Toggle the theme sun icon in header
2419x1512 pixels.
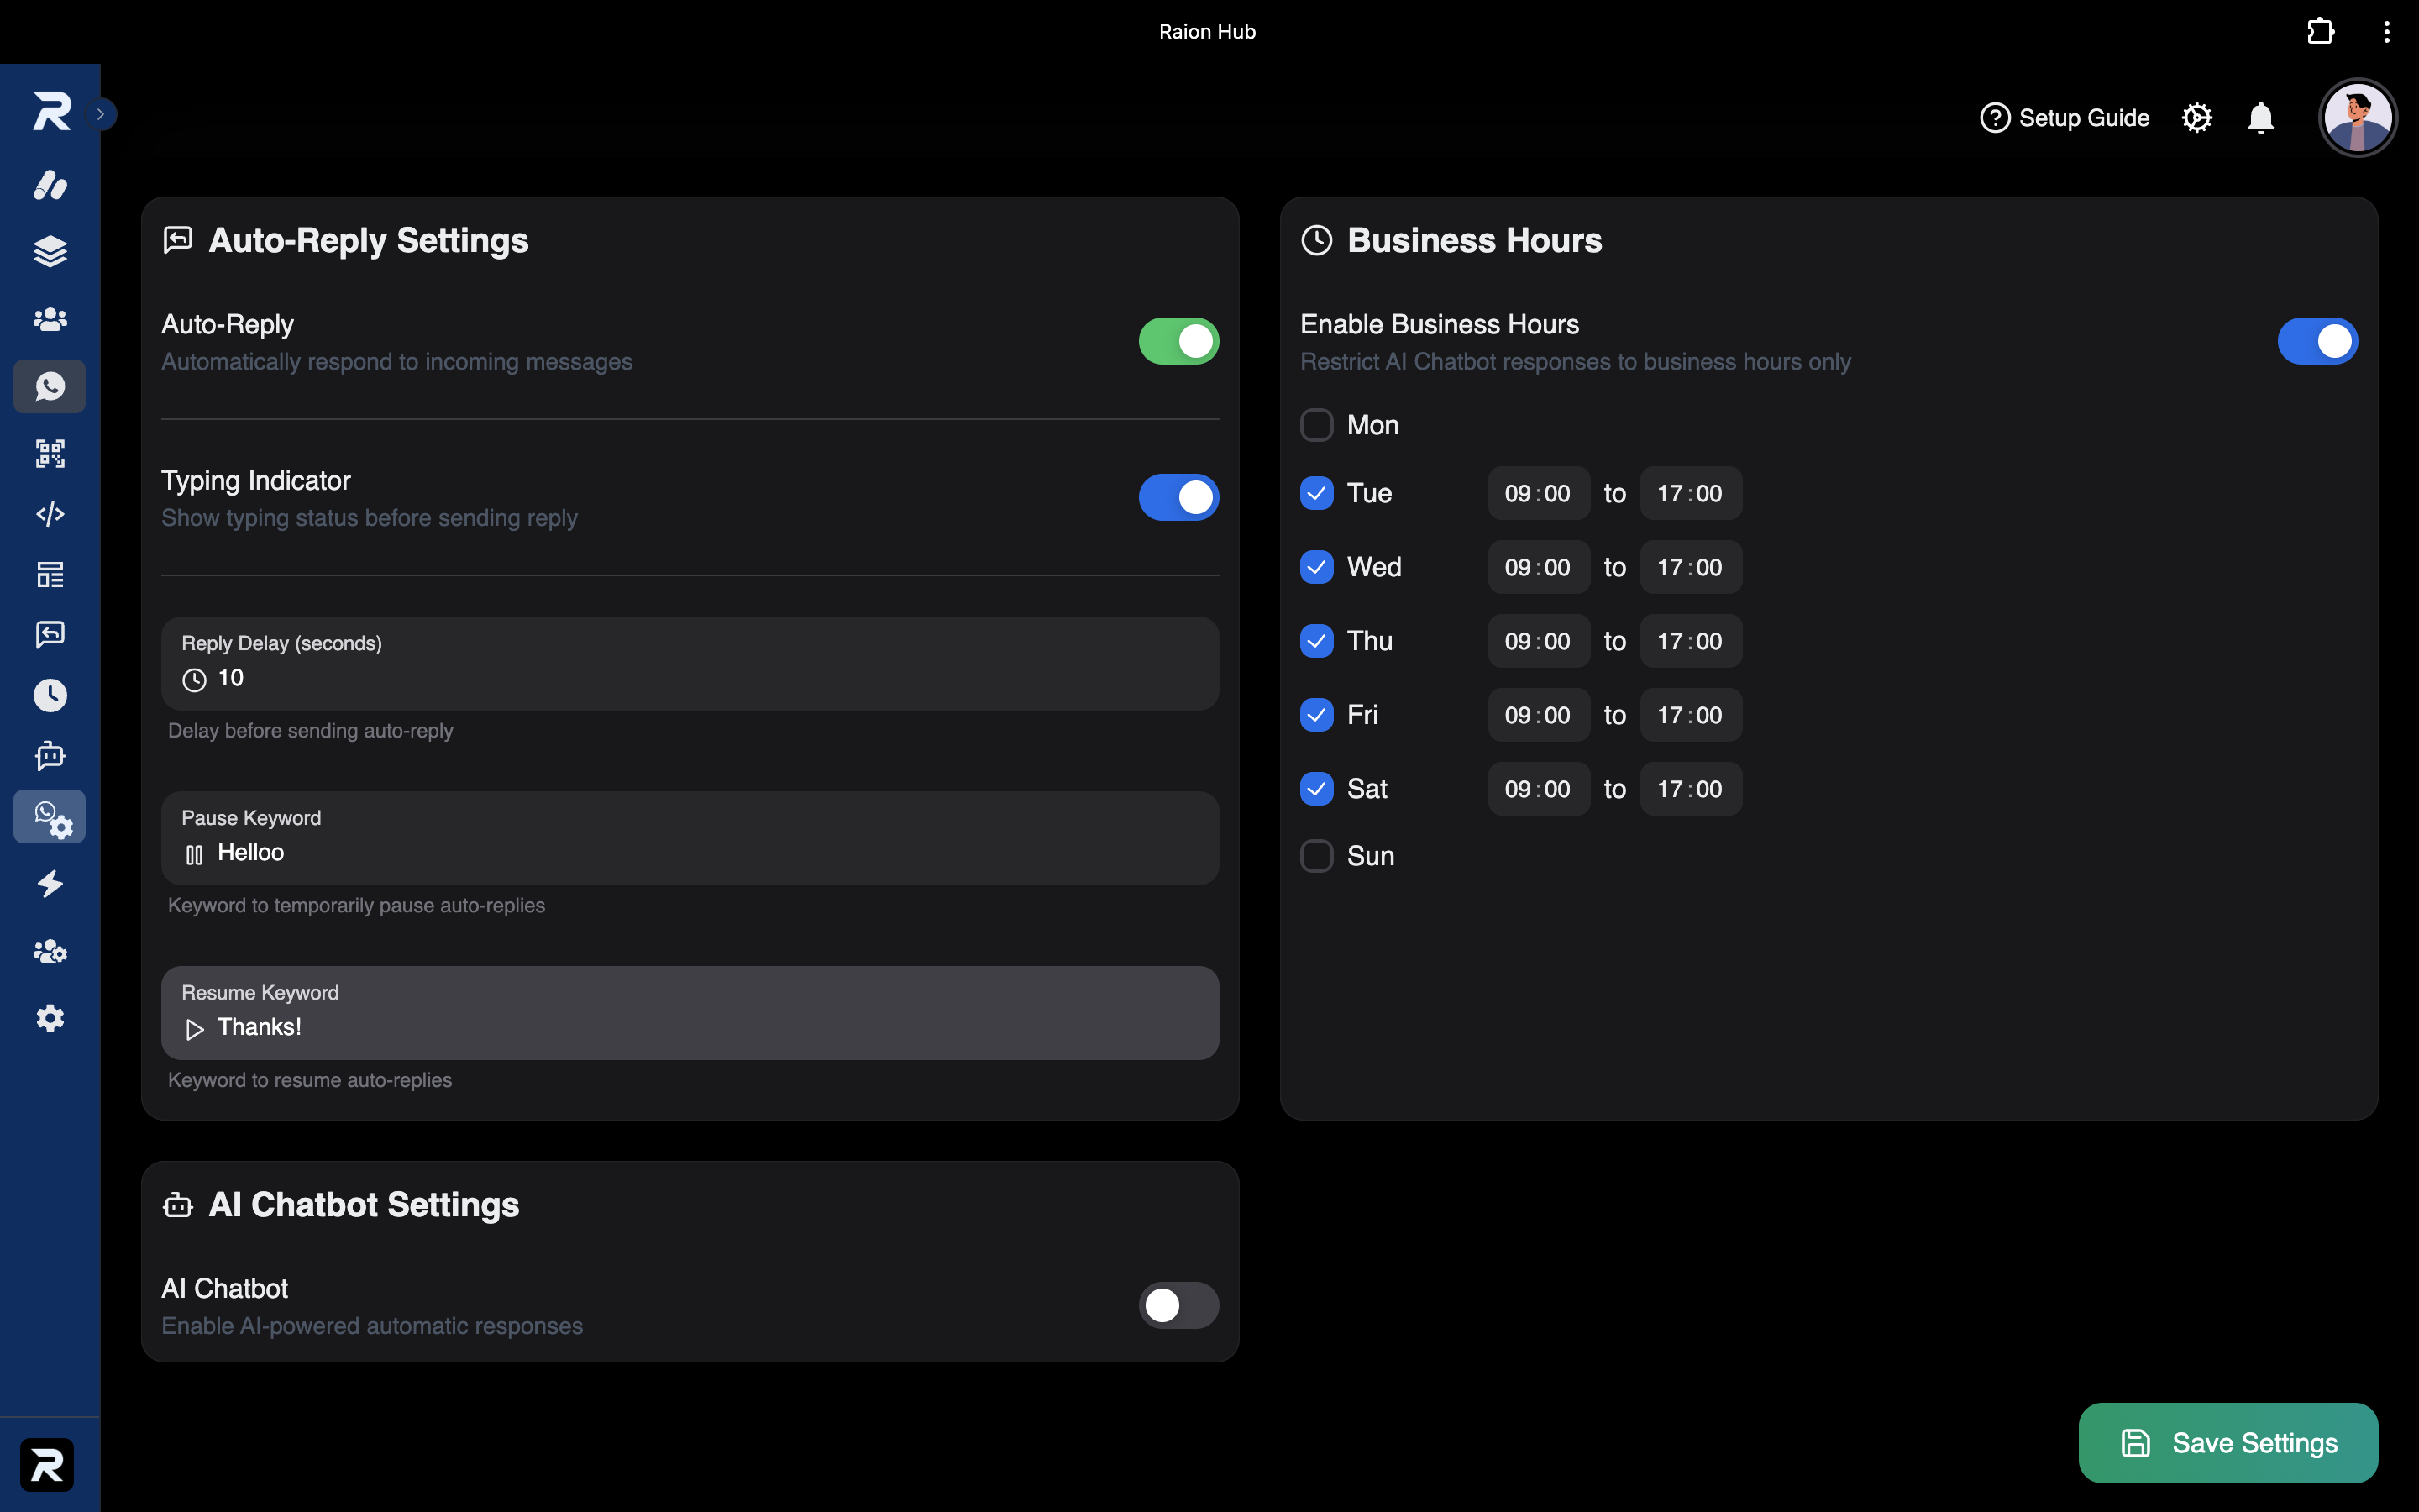(x=2196, y=118)
